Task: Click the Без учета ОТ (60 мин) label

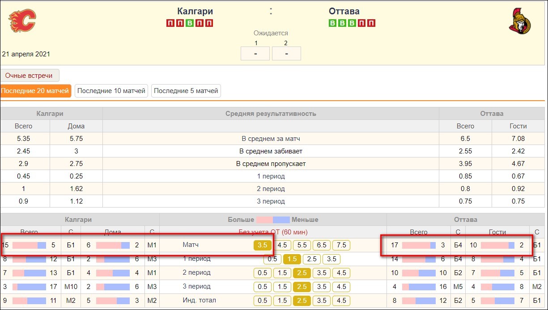Action: click(273, 232)
